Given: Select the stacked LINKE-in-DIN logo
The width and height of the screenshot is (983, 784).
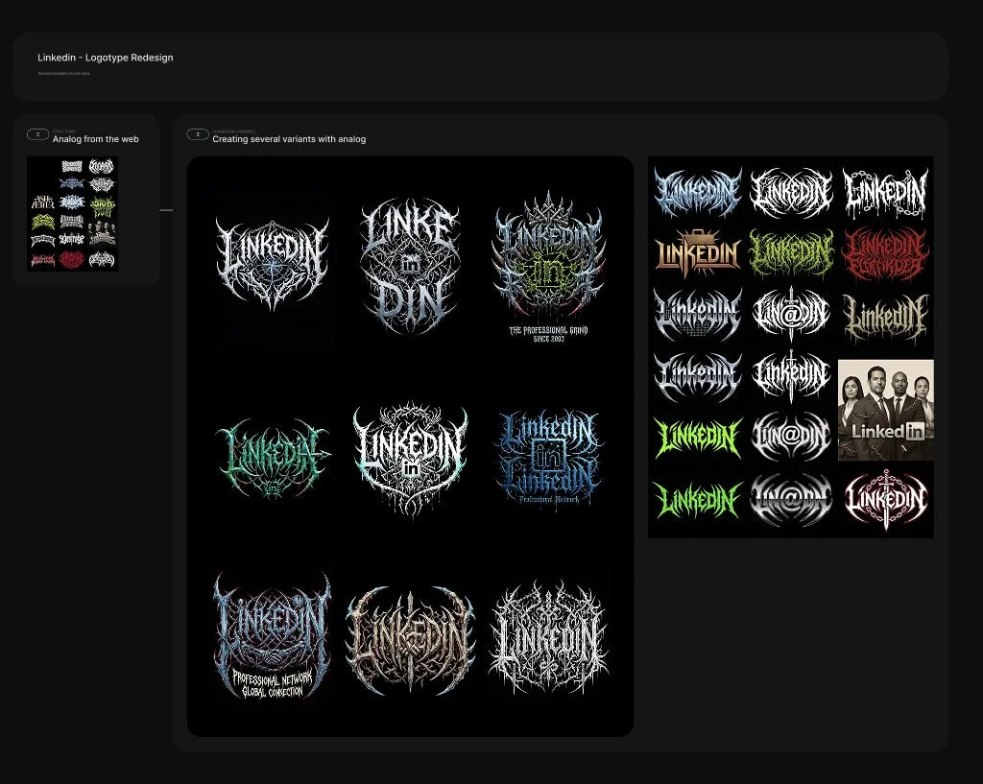Looking at the screenshot, I should point(410,266).
